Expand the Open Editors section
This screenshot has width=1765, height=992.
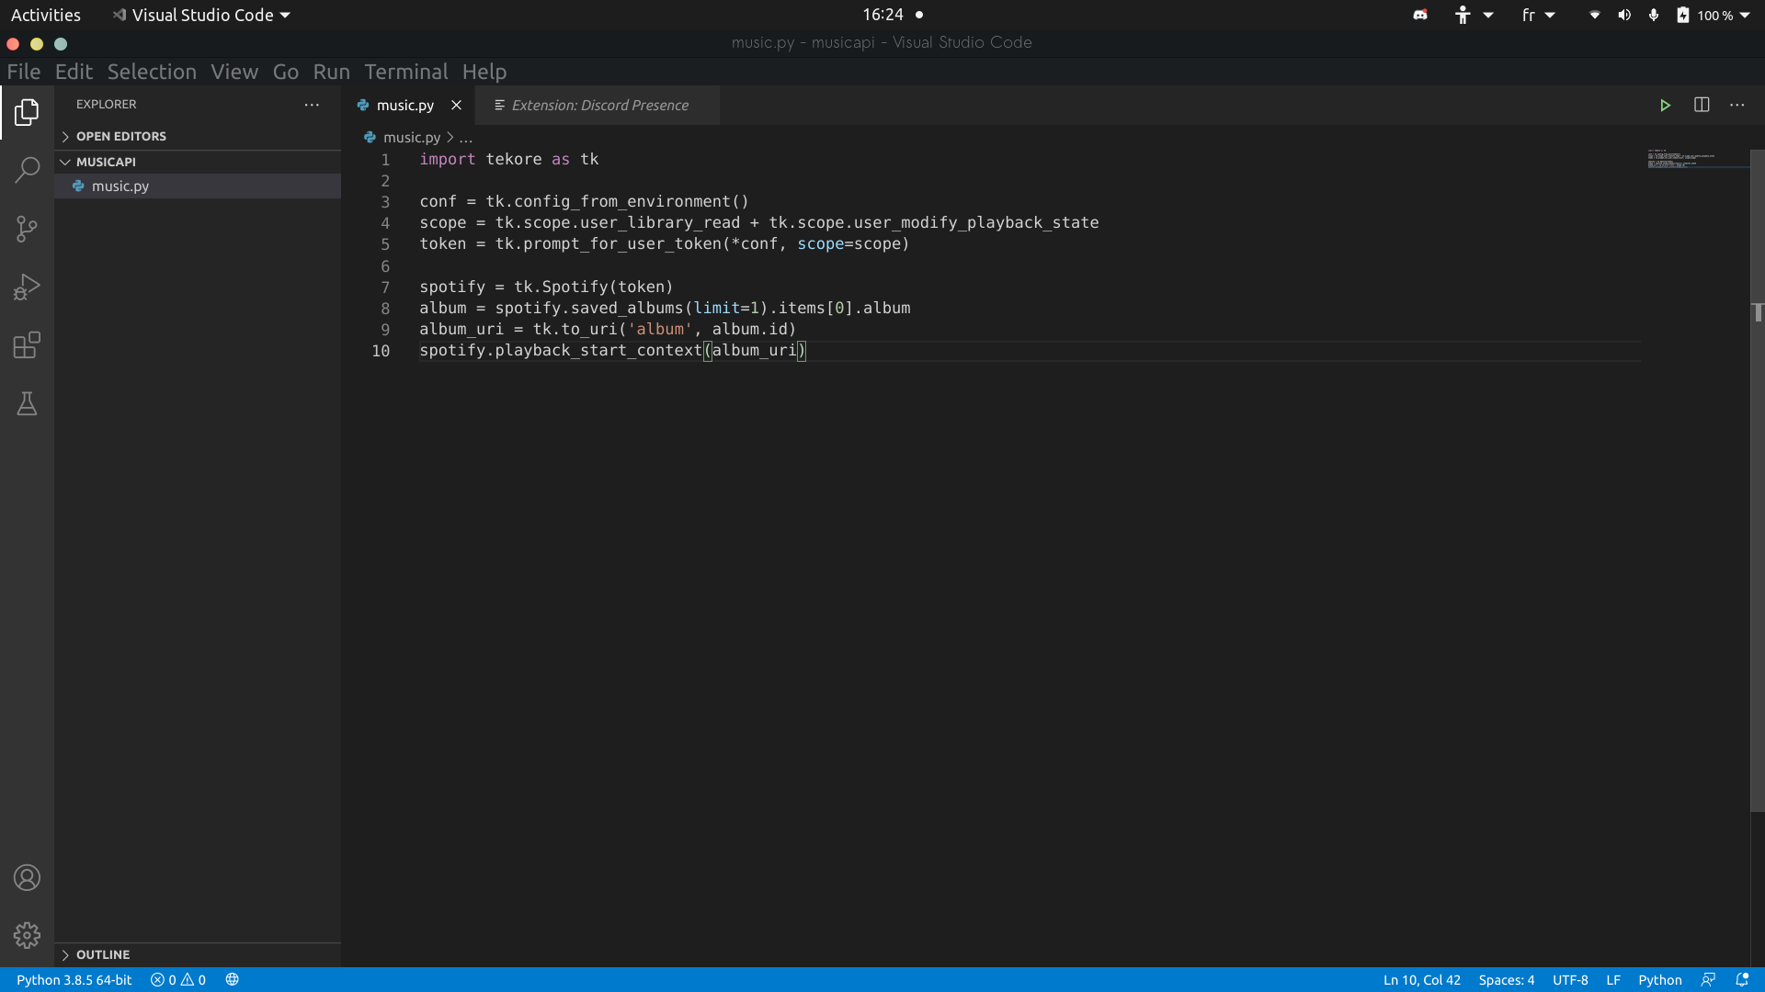(x=120, y=136)
